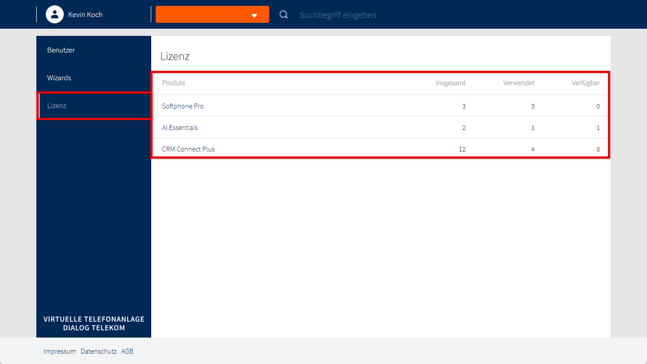Open the Wizards sidebar menu item
This screenshot has width=647, height=364.
point(59,78)
